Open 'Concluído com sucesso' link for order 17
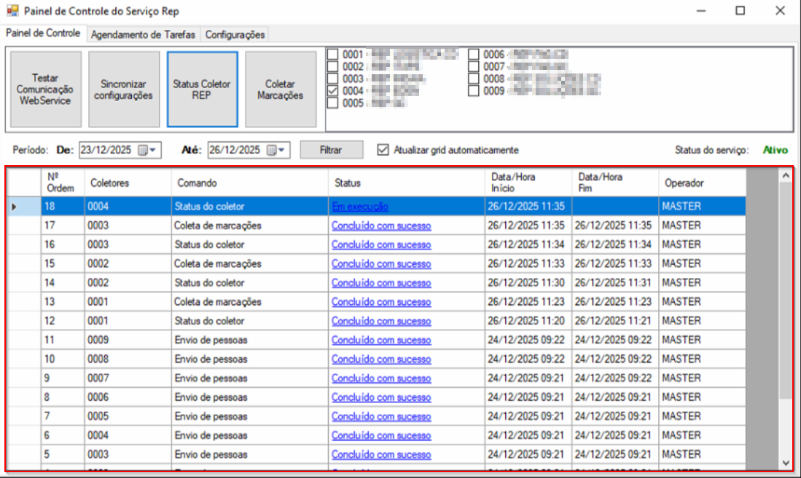Screen dimensions: 801x478 [381, 226]
